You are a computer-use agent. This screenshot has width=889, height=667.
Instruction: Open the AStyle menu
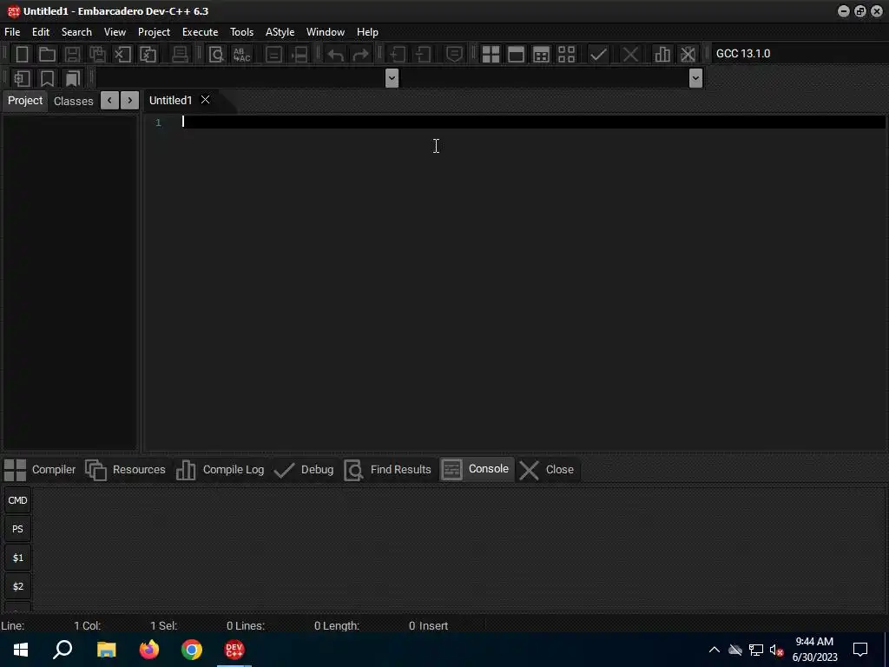[x=280, y=32]
